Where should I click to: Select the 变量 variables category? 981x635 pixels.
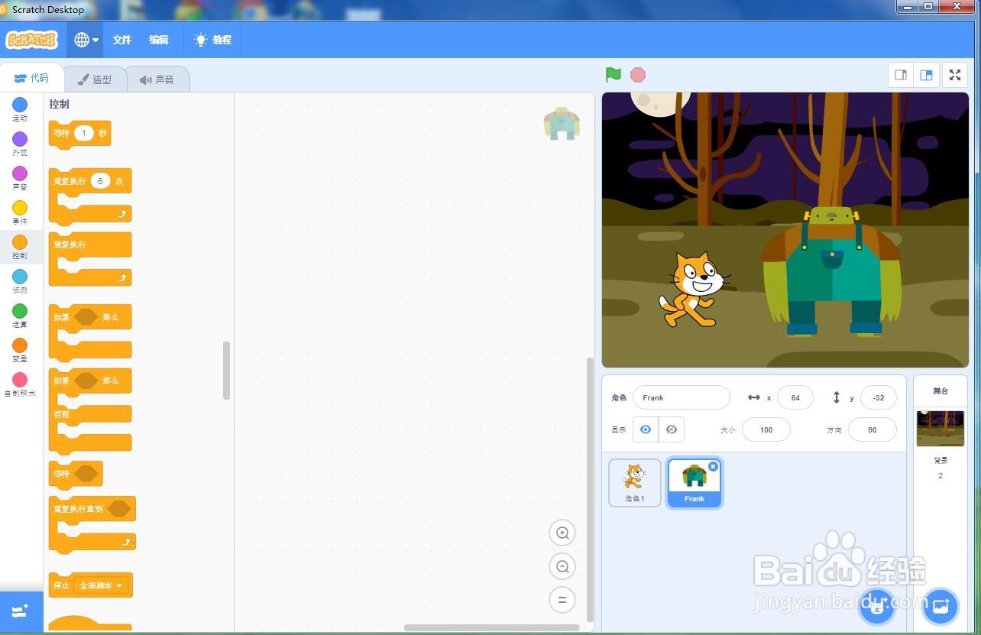pyautogui.click(x=20, y=350)
